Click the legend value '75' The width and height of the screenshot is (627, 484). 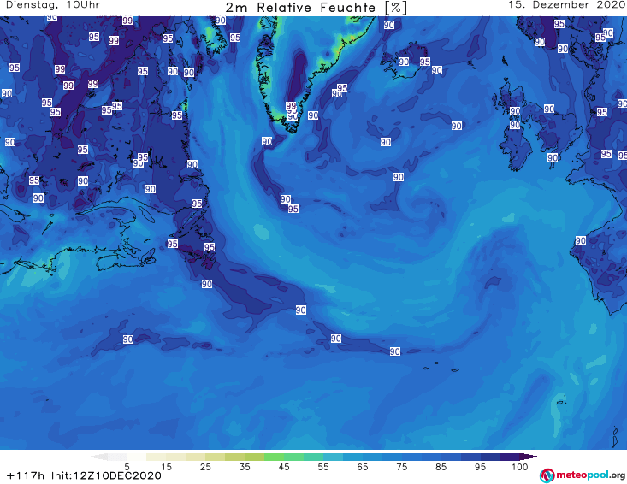click(x=401, y=467)
